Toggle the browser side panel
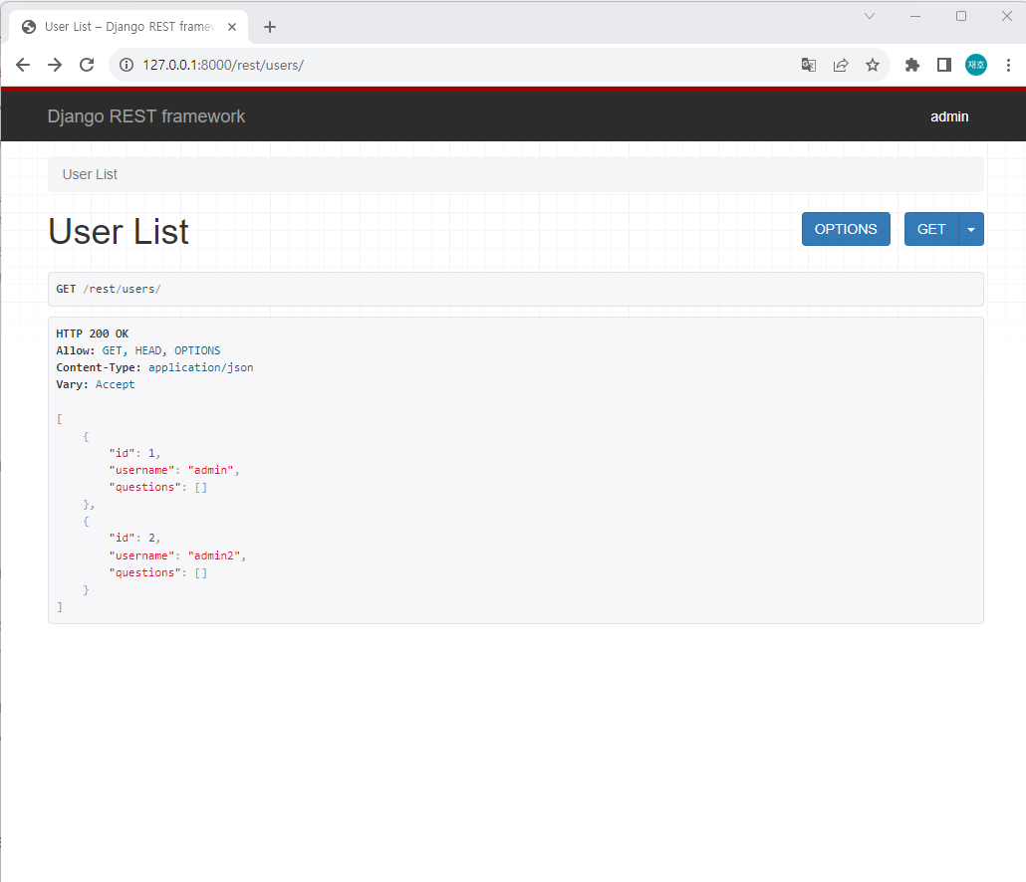 (x=944, y=65)
